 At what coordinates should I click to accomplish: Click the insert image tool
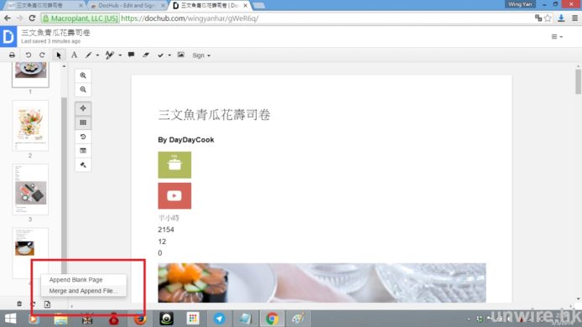181,54
